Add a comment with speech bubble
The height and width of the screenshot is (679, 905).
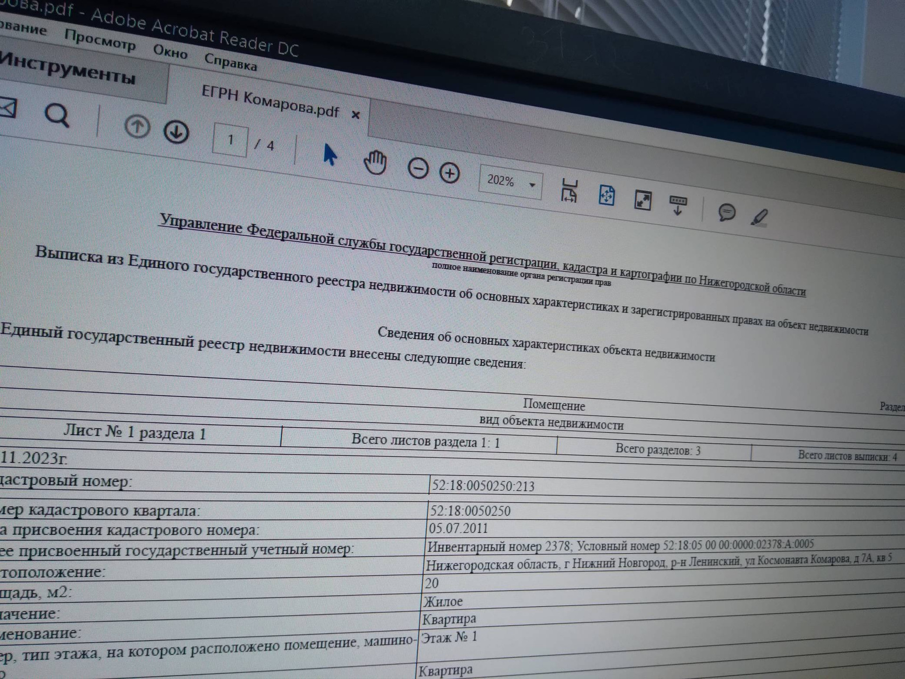[726, 213]
